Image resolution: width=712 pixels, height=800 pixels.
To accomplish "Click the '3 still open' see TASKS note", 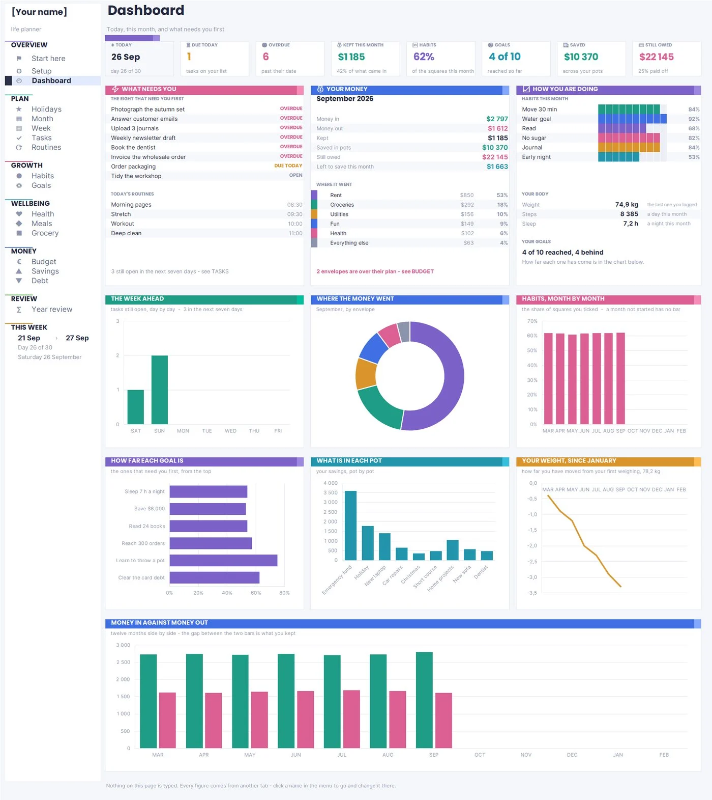I will tap(170, 271).
